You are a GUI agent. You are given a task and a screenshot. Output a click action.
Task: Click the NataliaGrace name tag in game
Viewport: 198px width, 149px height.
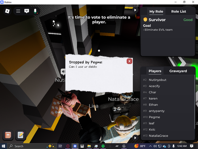tap(123, 99)
